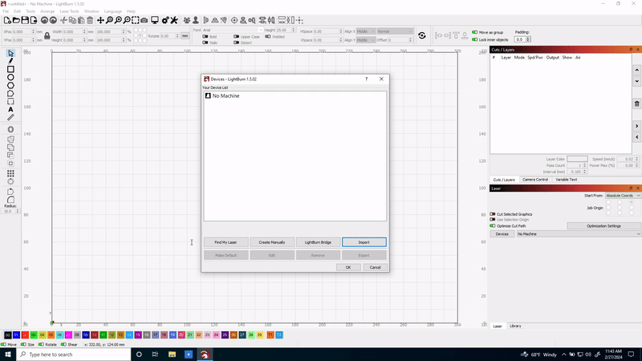Toggle the Distort switch

tap(236, 43)
